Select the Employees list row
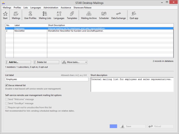The width and height of the screenshot is (179, 134). 89,28
